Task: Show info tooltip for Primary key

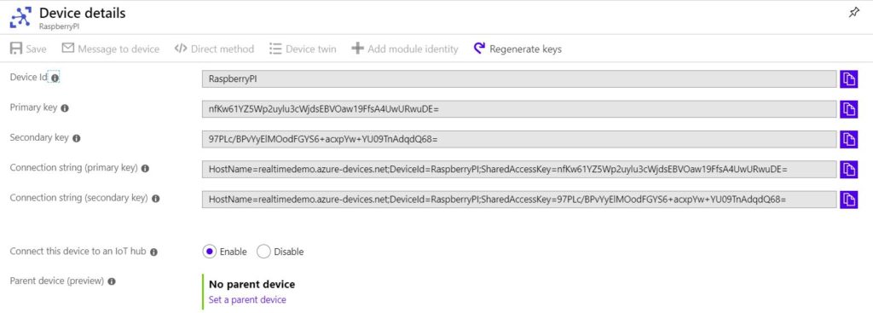Action: 65,108
